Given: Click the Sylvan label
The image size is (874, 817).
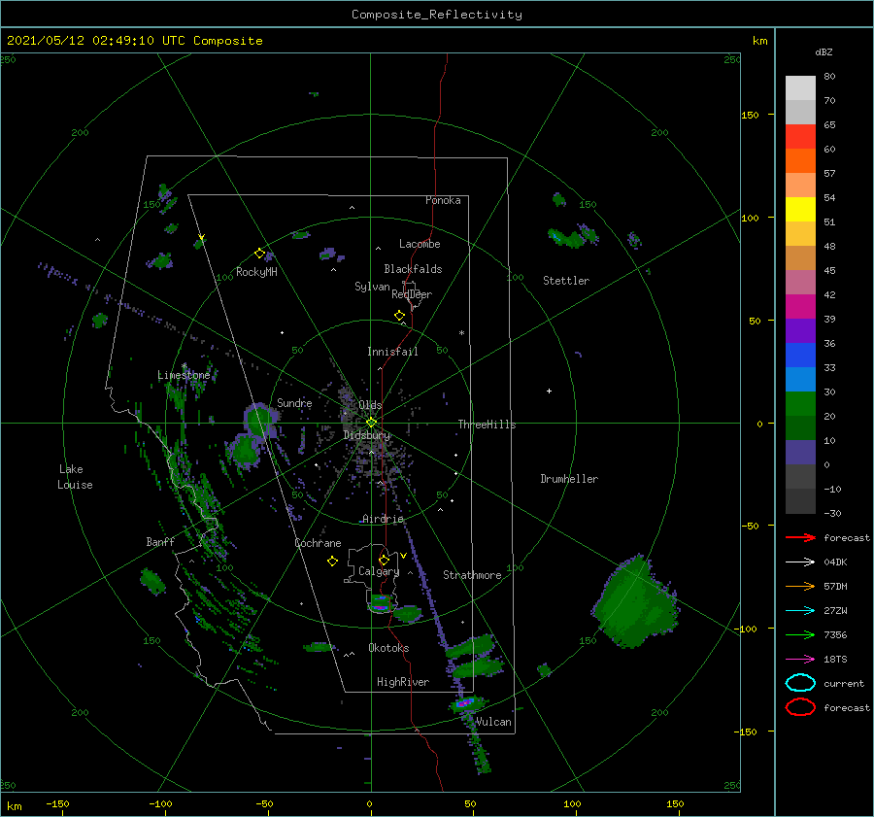Looking at the screenshot, I should [x=372, y=287].
